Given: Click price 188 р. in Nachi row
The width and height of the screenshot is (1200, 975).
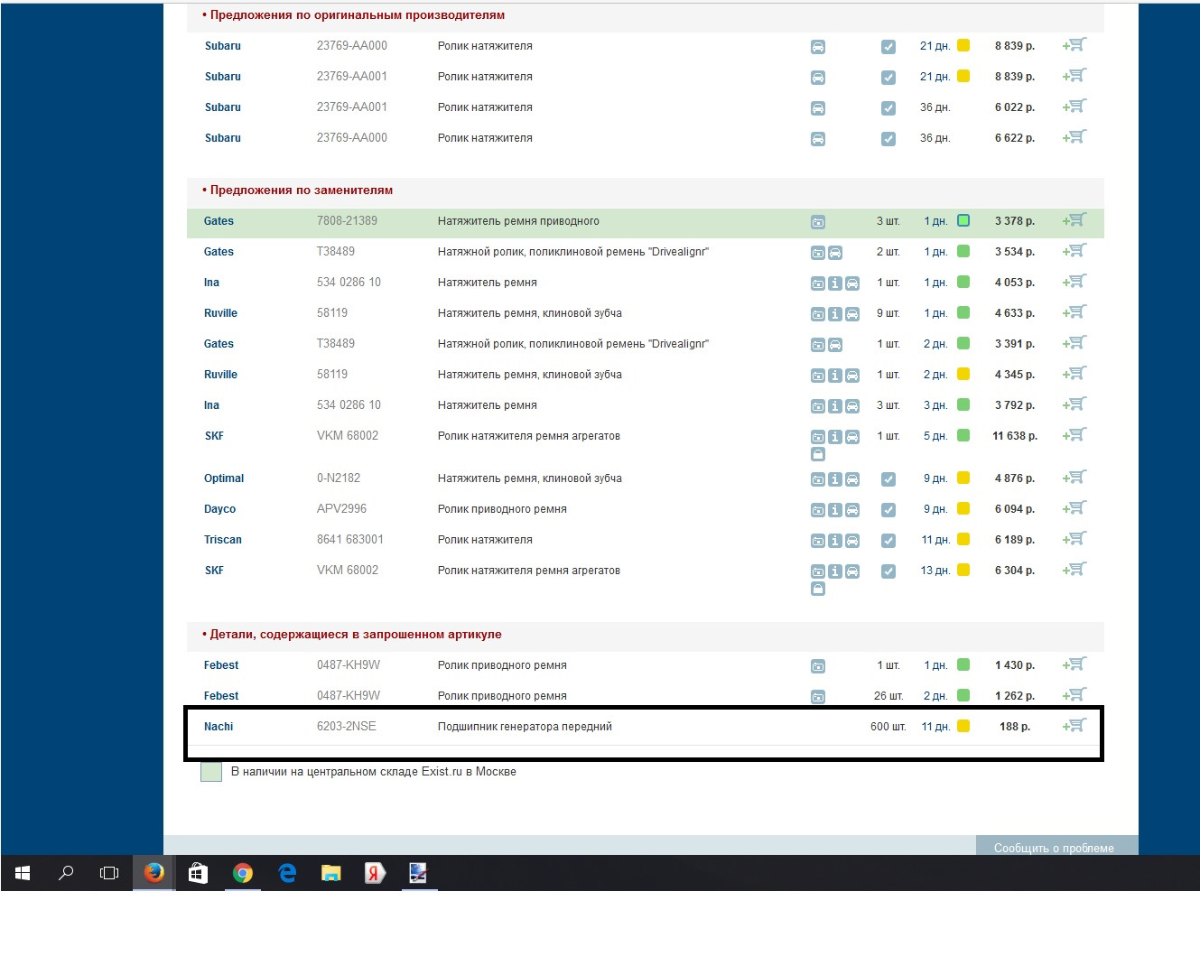Looking at the screenshot, I should [x=1015, y=727].
